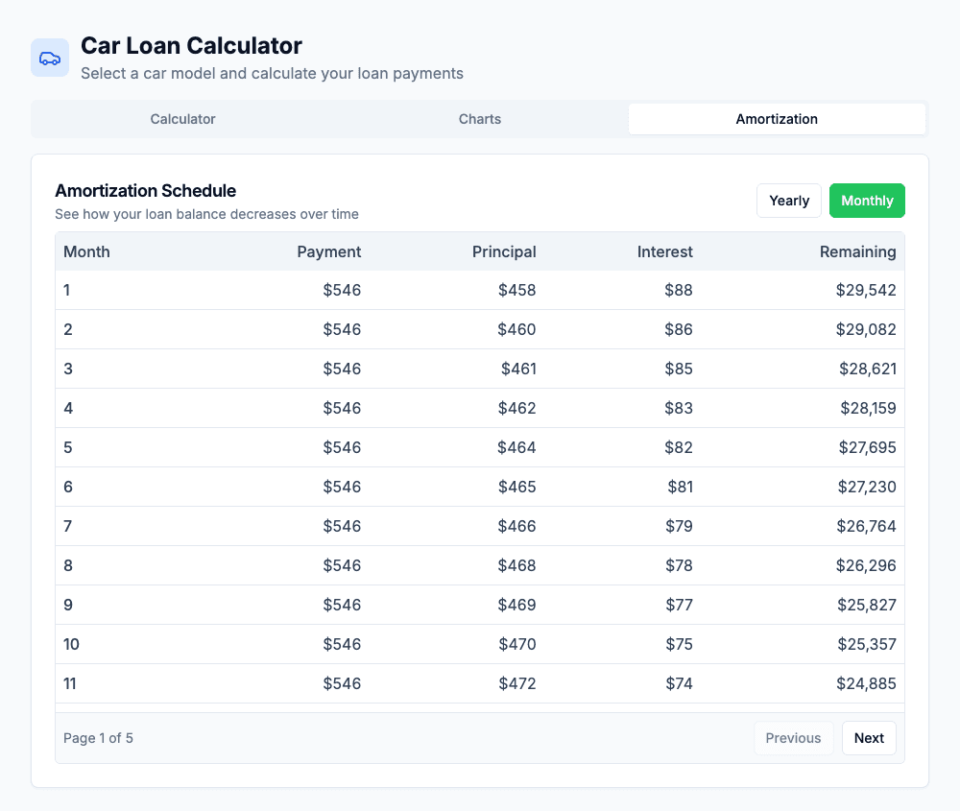Click interest value $77
This screenshot has height=811, width=960.
coord(679,605)
